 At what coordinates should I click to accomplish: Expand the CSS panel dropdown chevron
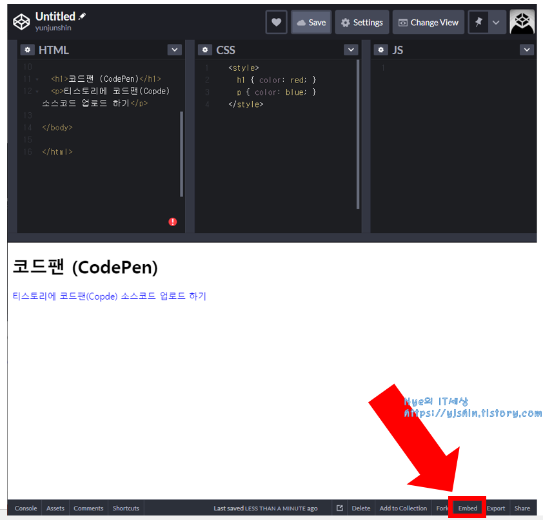click(x=351, y=50)
